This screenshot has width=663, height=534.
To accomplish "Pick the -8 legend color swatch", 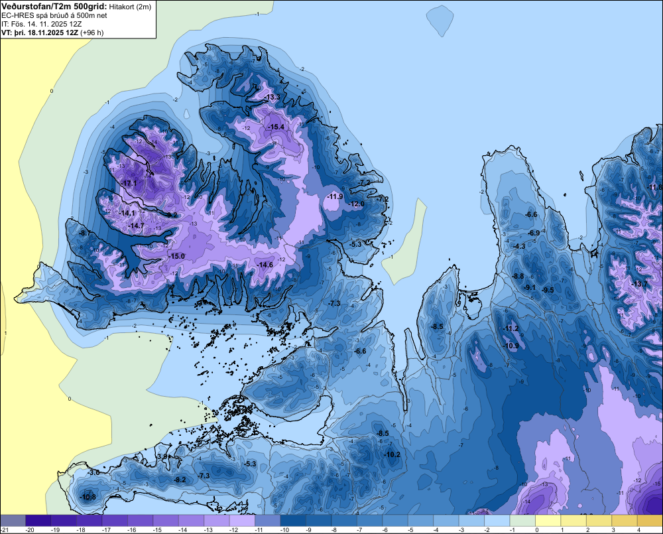I will pos(343,520).
